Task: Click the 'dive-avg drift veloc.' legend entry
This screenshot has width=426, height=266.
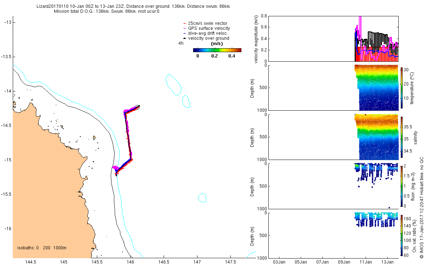Action: (205, 33)
